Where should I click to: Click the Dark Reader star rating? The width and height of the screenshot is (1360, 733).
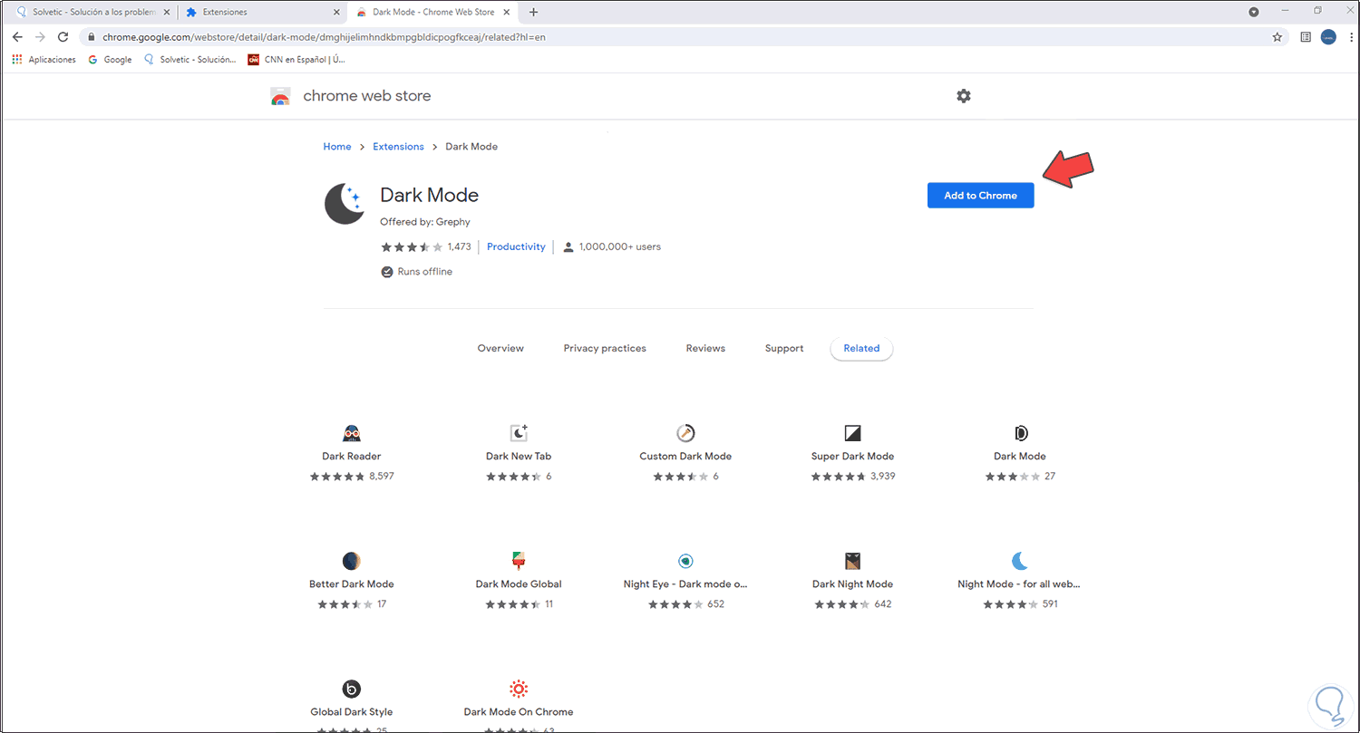337,477
